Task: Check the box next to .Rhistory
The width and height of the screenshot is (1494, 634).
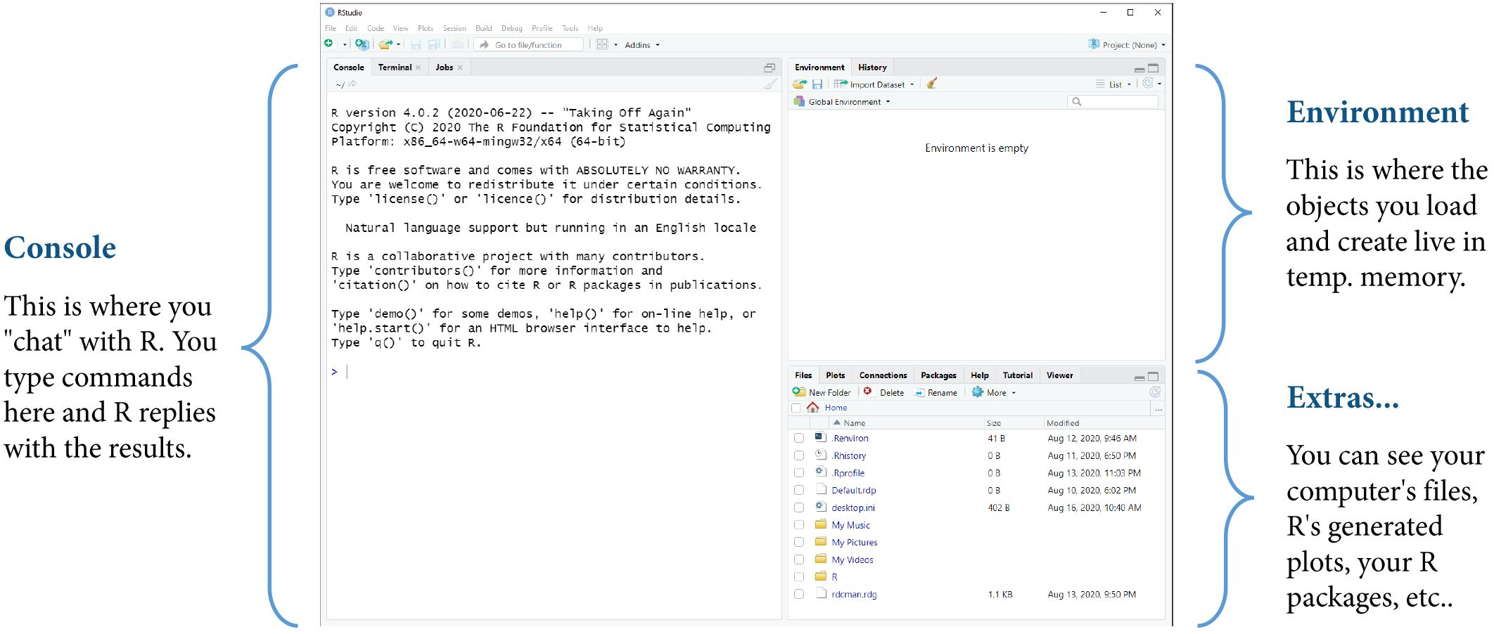Action: point(799,455)
